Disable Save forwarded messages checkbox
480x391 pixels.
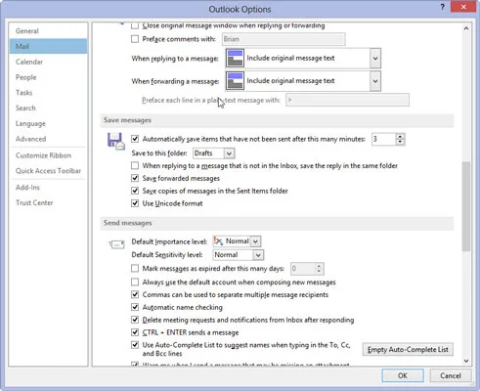pos(135,178)
